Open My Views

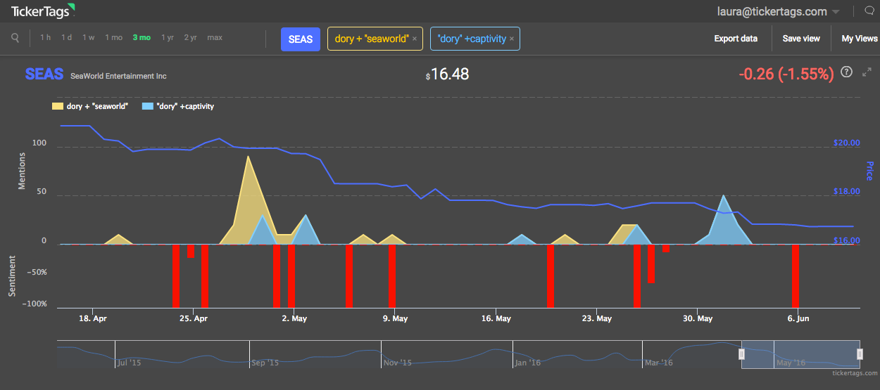860,39
